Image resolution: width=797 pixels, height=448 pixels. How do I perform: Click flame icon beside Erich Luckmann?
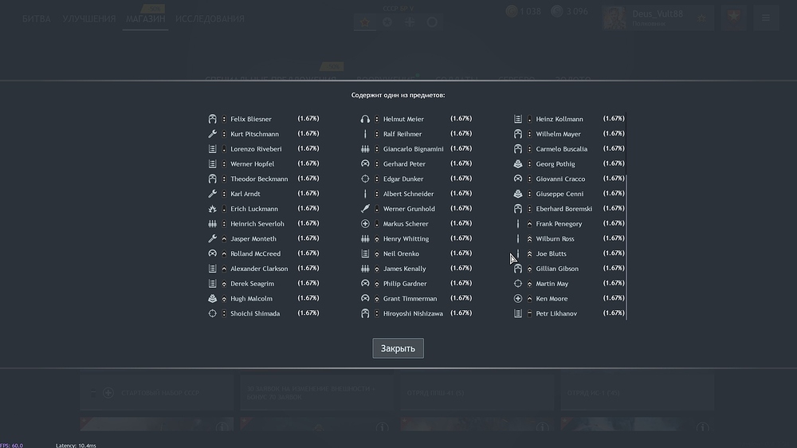pos(212,209)
